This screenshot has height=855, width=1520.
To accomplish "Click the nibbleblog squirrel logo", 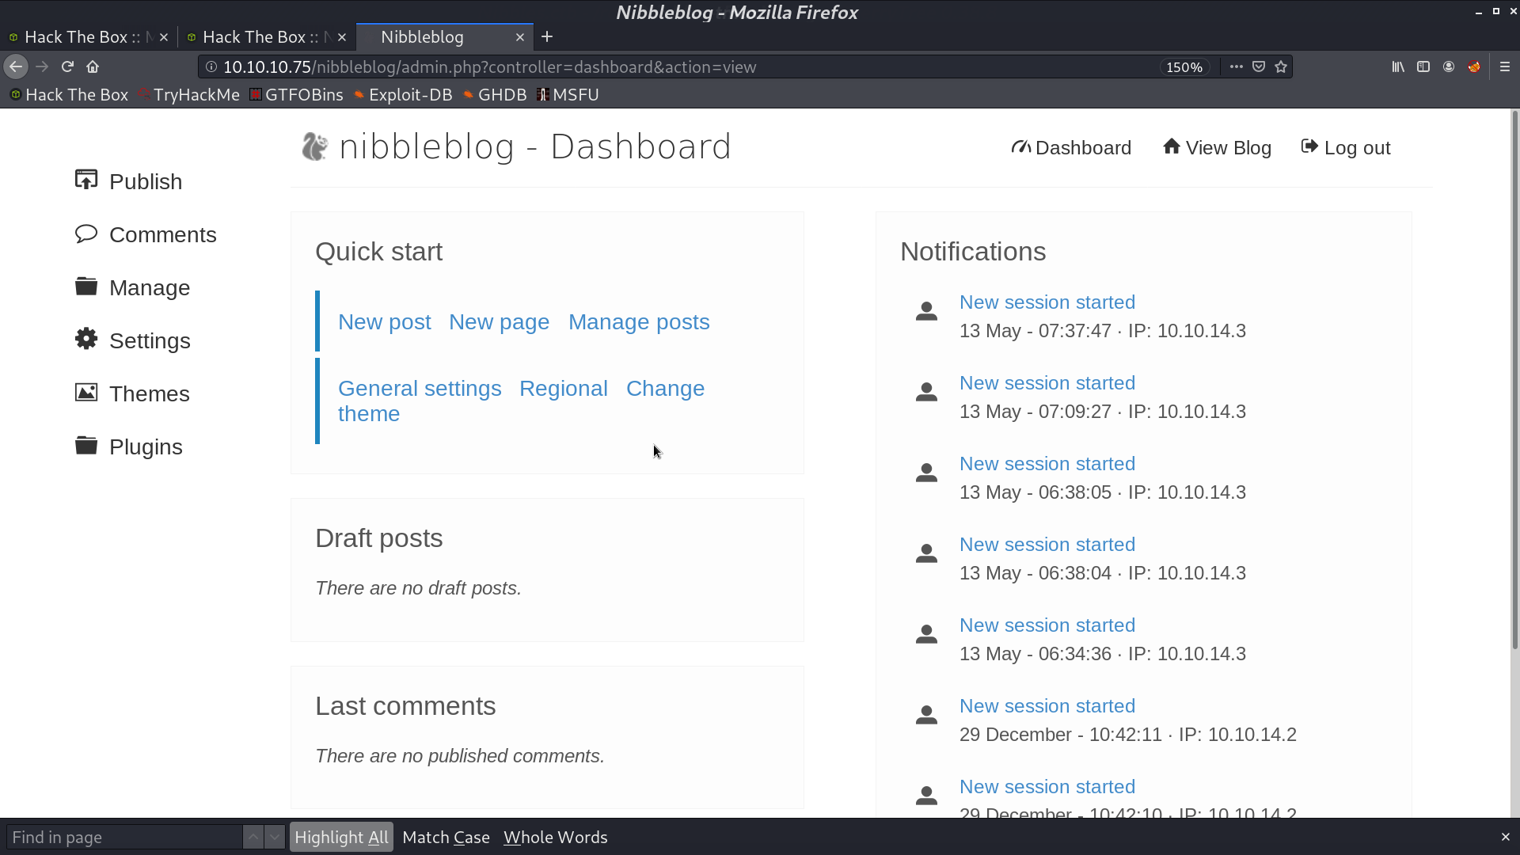I will click(314, 146).
